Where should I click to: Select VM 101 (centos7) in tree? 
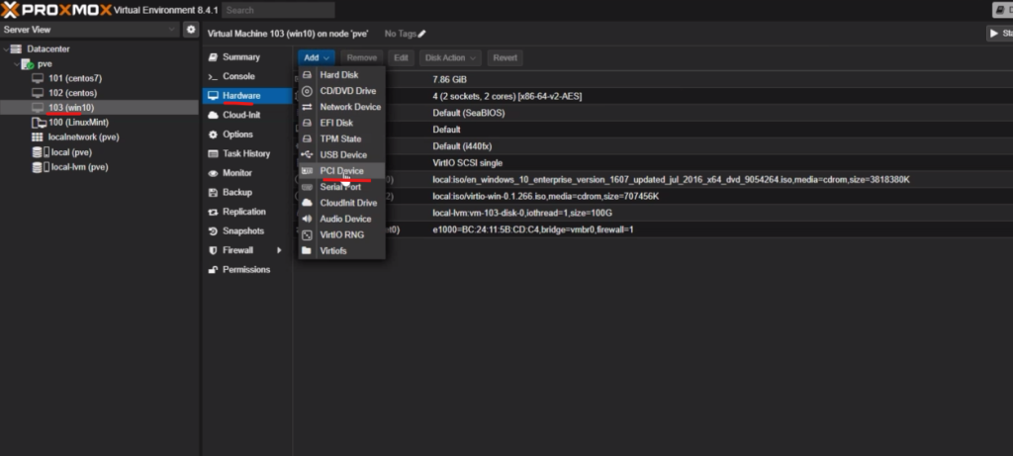100,79
